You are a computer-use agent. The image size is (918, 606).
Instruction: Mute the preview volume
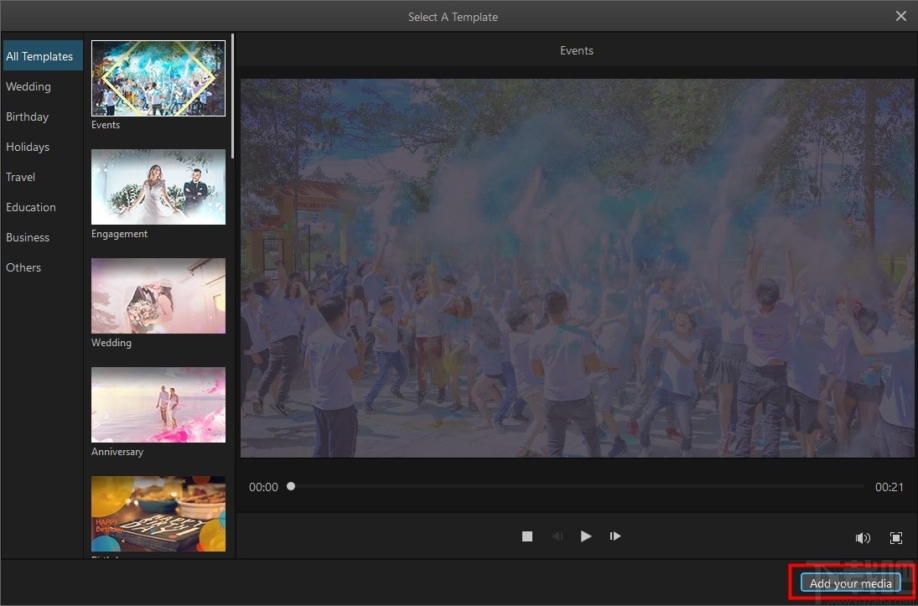tap(862, 538)
